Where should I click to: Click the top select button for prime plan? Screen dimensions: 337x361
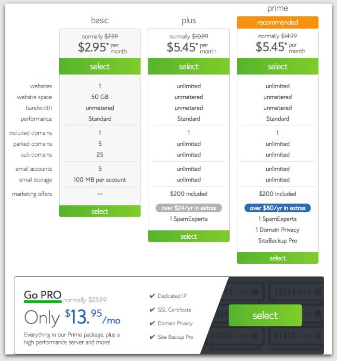click(277, 66)
